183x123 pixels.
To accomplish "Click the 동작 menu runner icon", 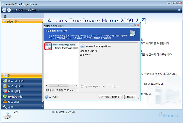I will [16, 10].
